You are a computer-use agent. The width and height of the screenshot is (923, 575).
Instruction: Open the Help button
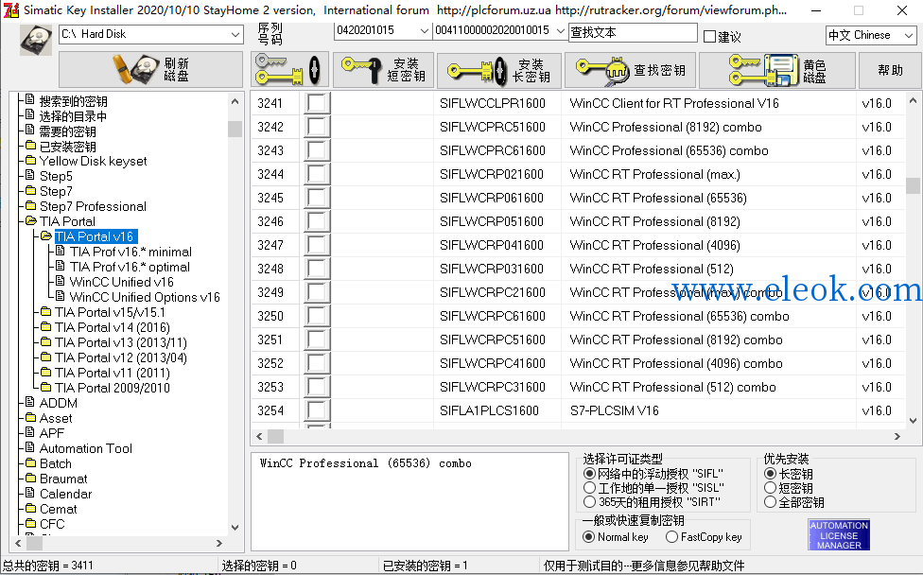(x=890, y=70)
